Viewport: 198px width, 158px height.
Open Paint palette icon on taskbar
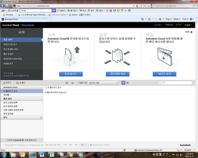click(x=81, y=155)
